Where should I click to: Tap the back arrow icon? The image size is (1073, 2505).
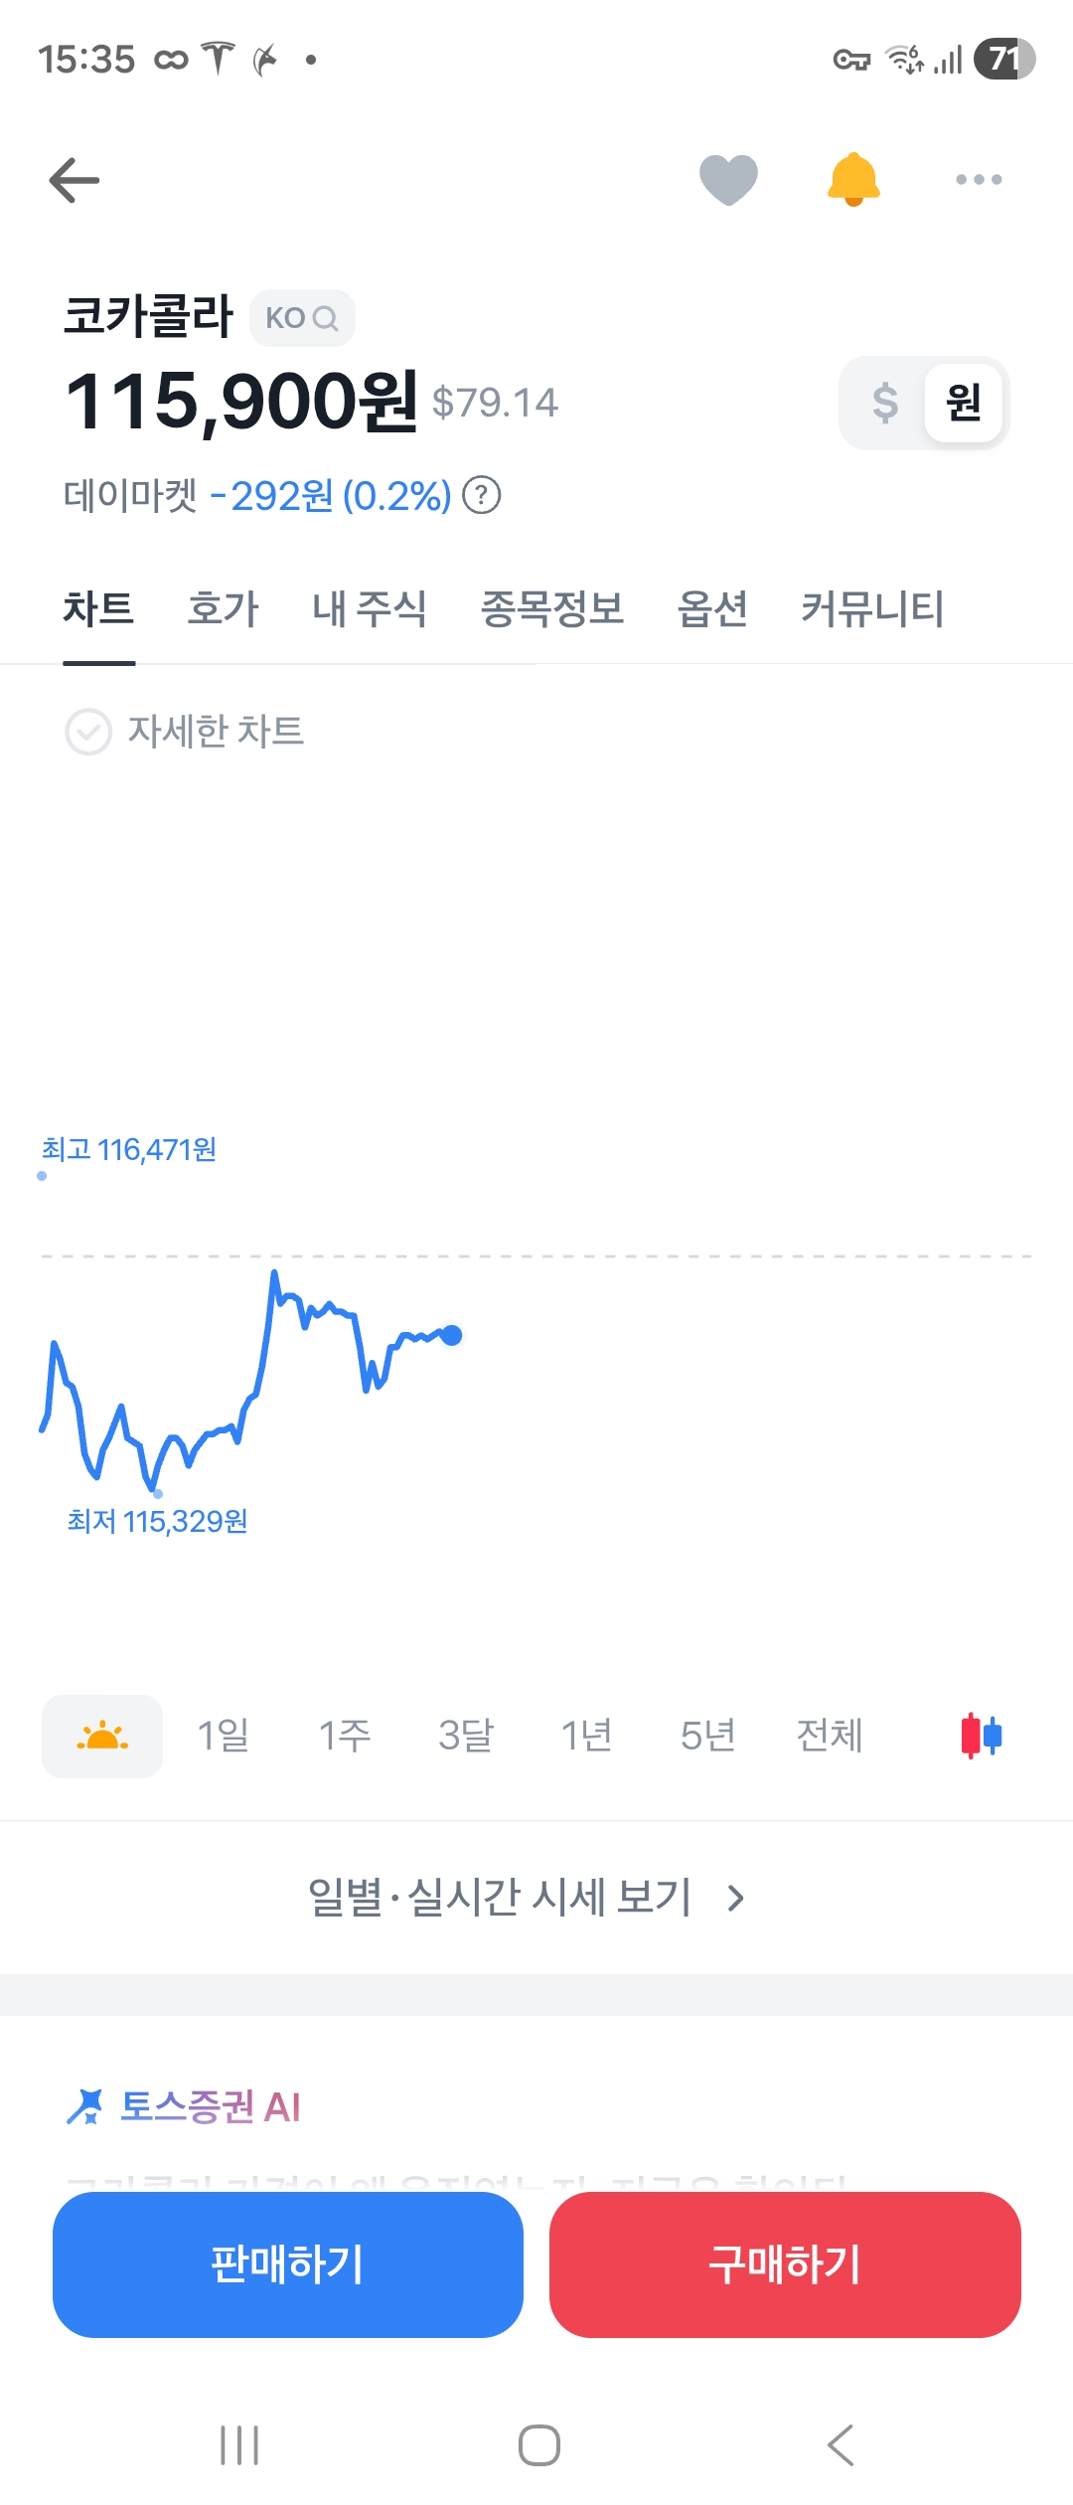pyautogui.click(x=75, y=180)
